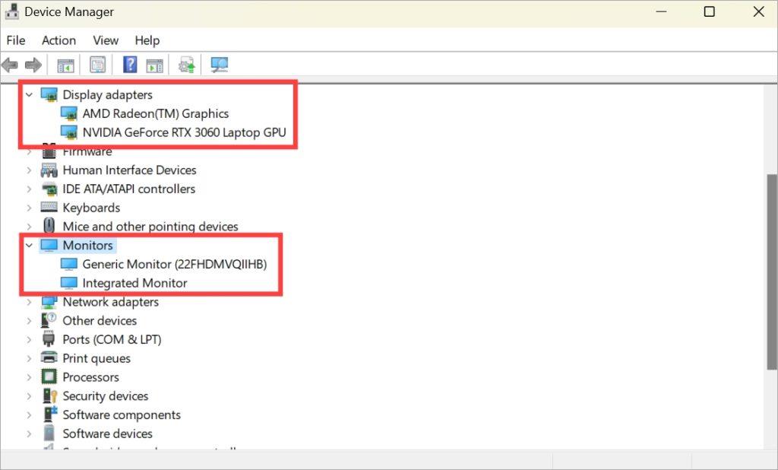Click the Integrated Monitor device icon
Viewport: 778px width, 470px height.
point(69,283)
